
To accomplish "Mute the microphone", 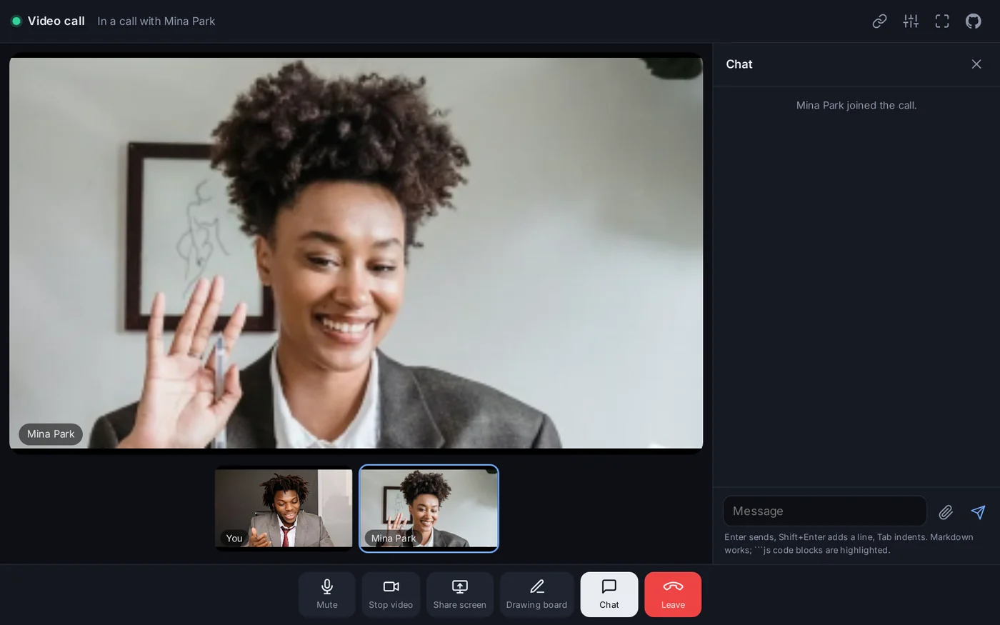I will pyautogui.click(x=327, y=594).
